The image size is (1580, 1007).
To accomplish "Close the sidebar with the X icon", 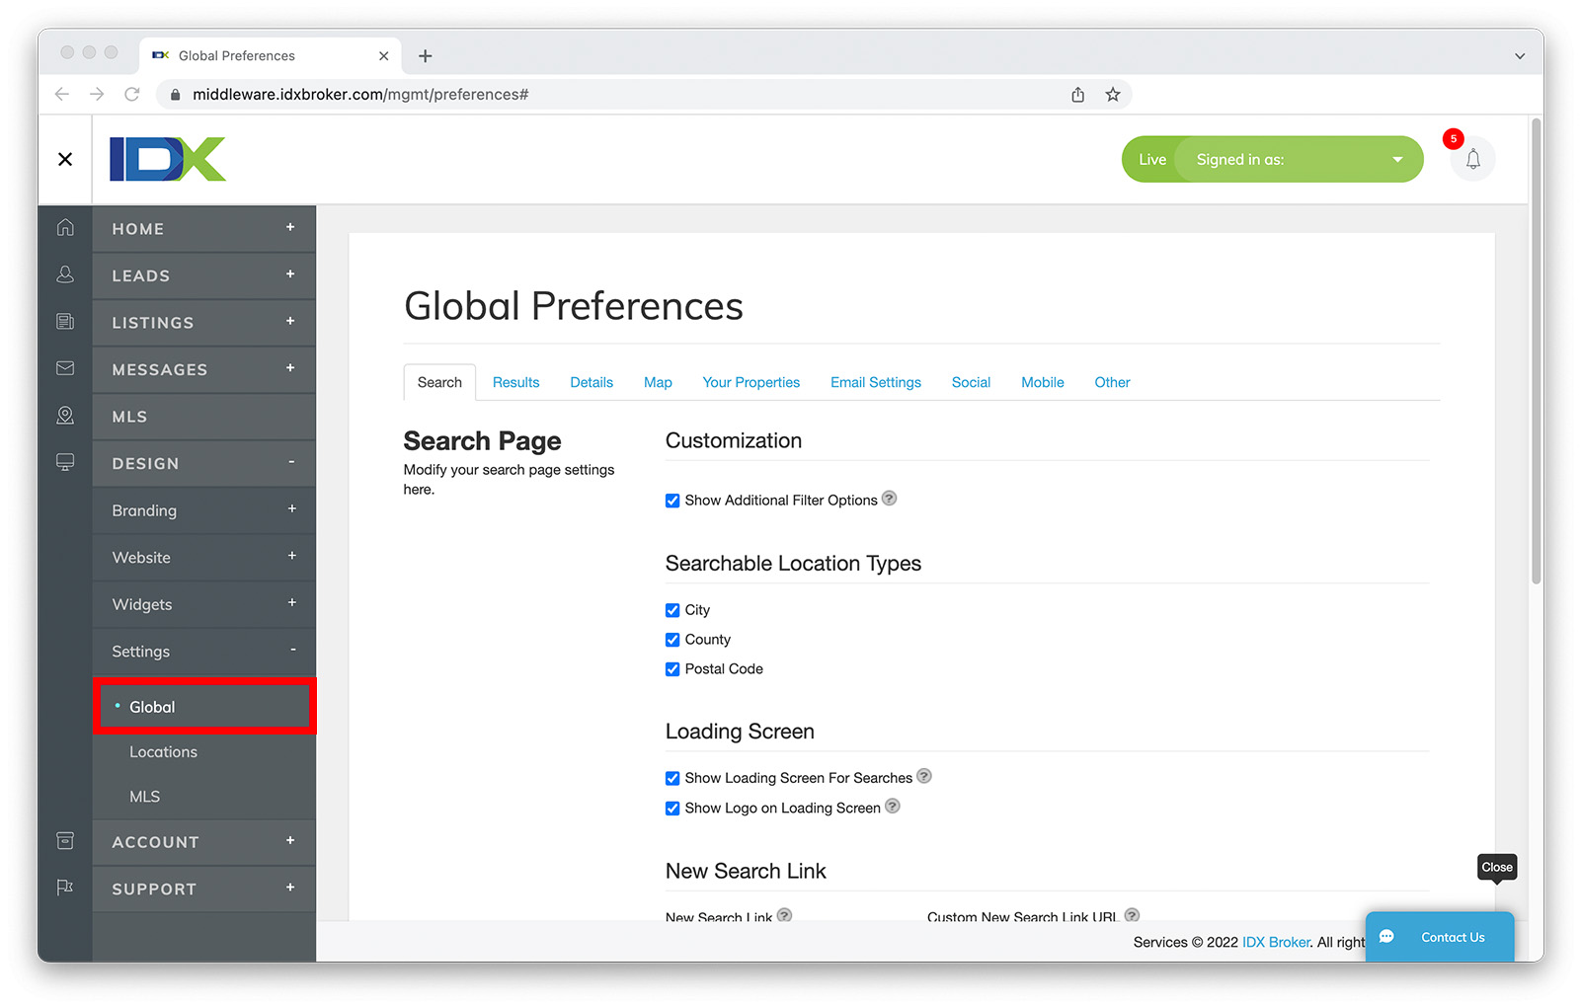I will tap(65, 160).
